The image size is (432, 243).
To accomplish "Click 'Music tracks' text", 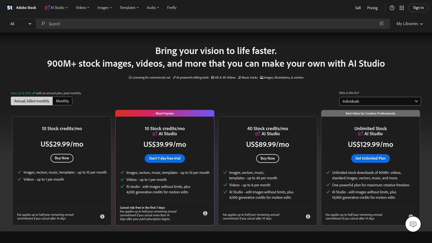I will pos(249,77).
